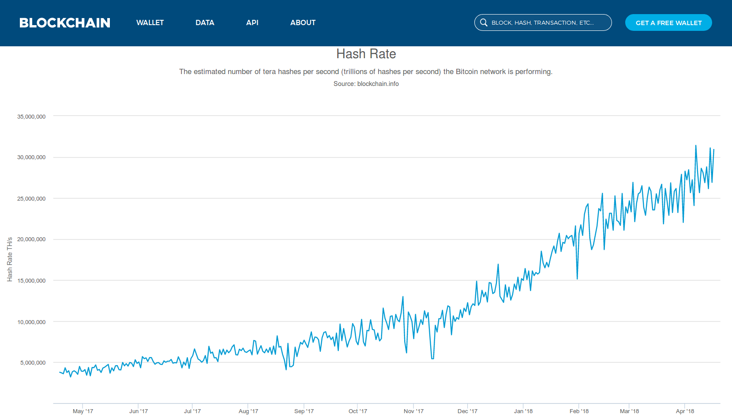
Task: Click the Jan '18 axis label
Action: tap(523, 411)
